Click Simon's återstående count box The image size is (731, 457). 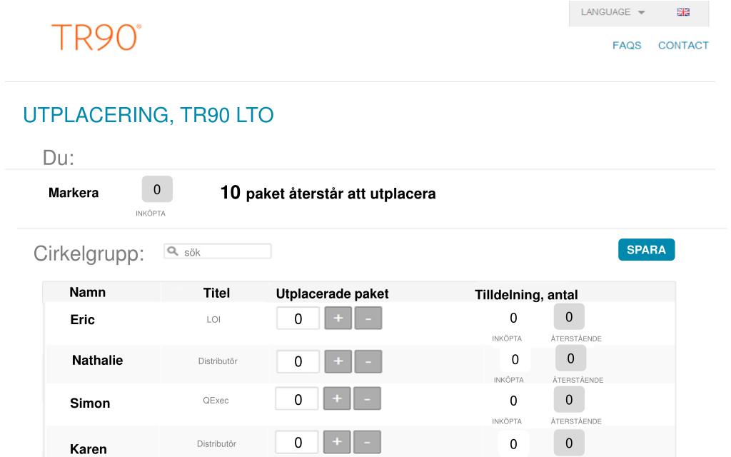coord(569,400)
